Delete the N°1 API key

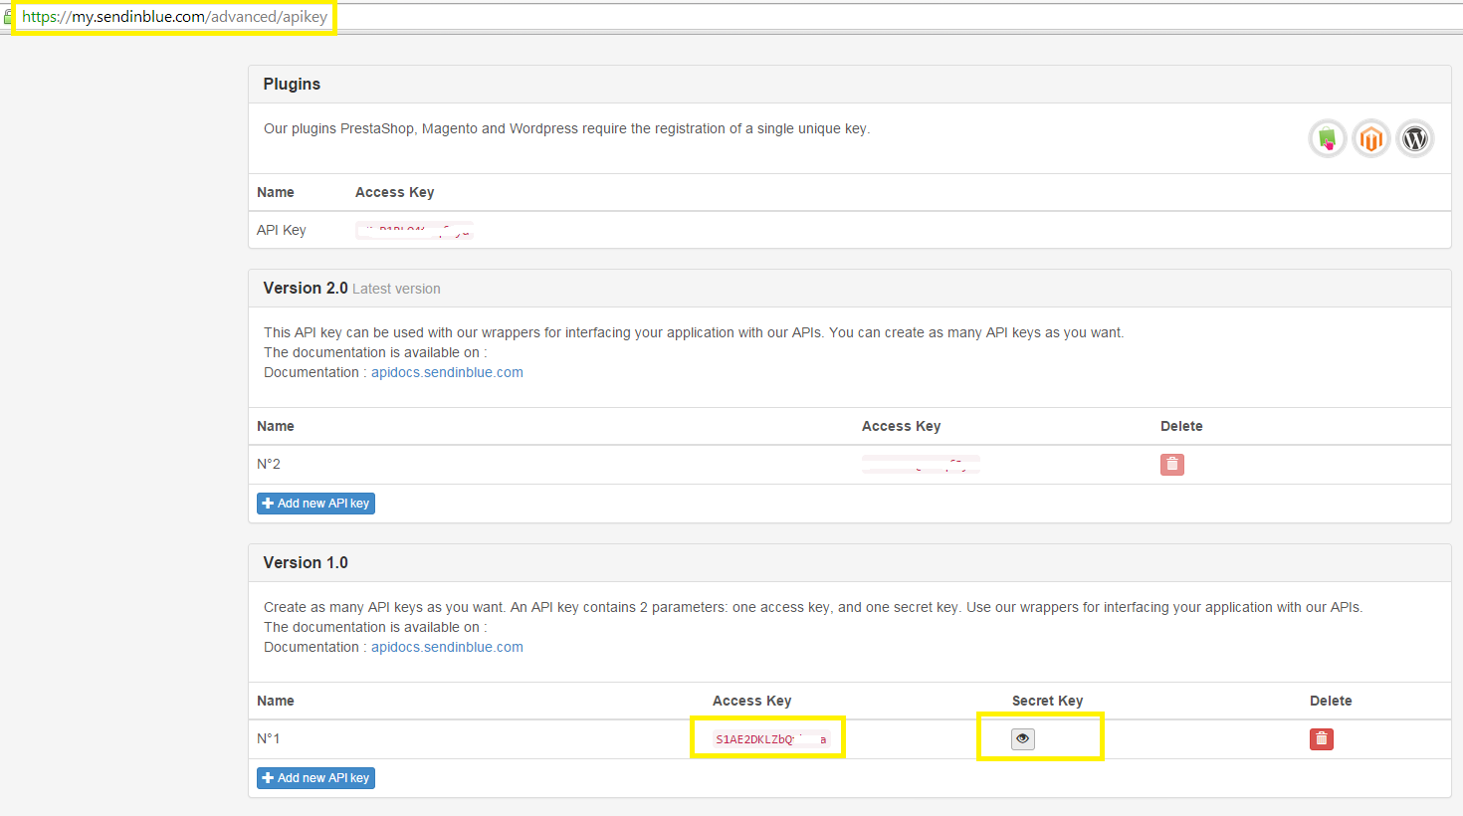[1321, 738]
